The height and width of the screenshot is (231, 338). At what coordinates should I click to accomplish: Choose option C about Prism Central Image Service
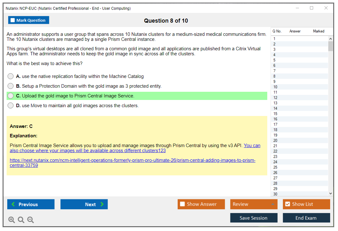tap(11, 96)
